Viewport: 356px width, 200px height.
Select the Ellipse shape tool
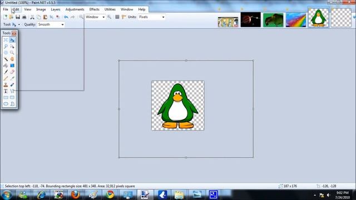[6, 104]
